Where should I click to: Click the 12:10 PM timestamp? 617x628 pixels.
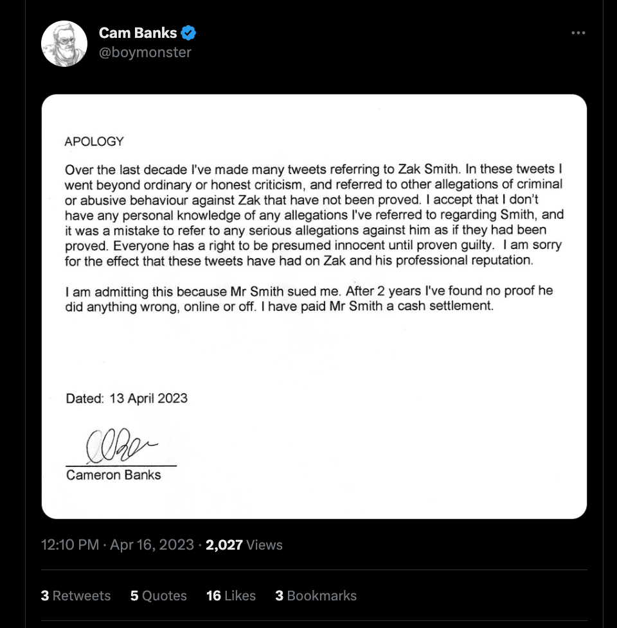click(70, 545)
